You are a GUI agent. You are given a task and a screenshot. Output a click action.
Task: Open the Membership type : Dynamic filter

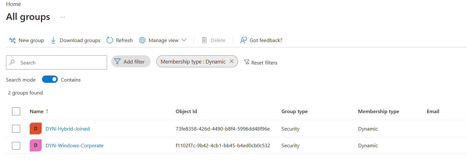[x=193, y=62]
